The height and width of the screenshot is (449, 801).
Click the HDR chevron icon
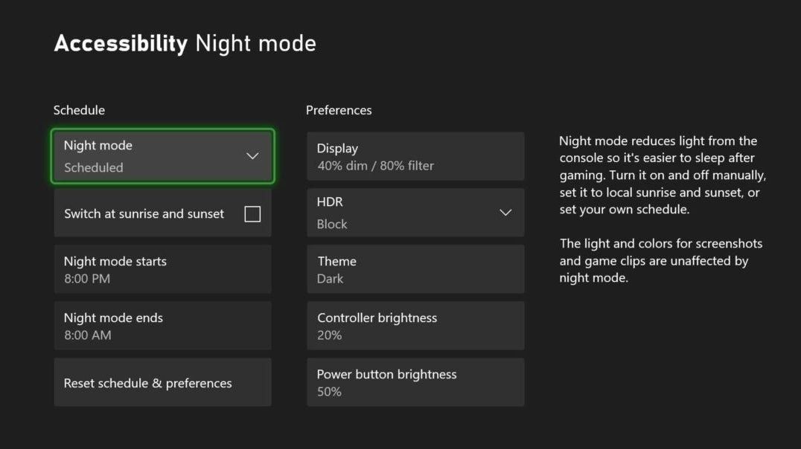pyautogui.click(x=506, y=212)
